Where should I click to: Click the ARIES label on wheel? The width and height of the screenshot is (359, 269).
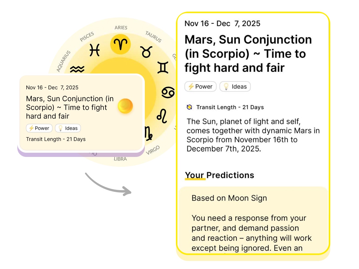121,27
